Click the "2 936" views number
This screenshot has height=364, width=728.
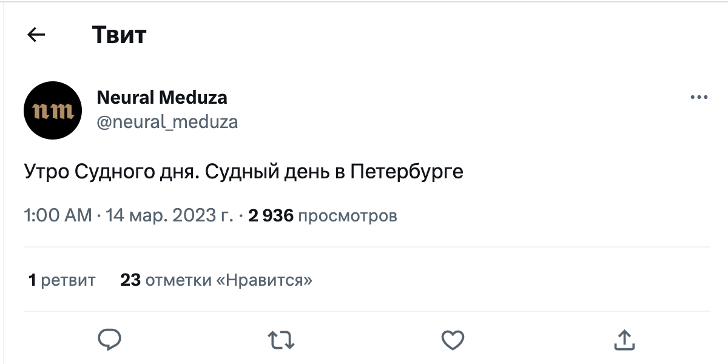[271, 215]
